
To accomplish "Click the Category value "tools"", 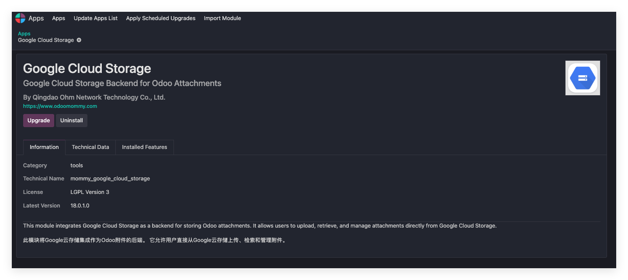I will click(76, 166).
